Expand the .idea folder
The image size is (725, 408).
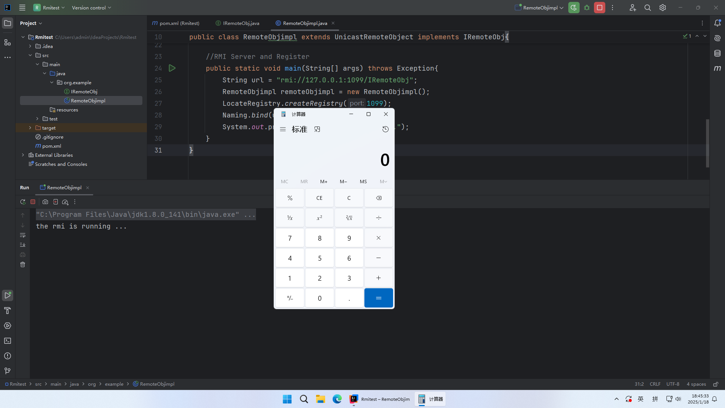tap(30, 46)
